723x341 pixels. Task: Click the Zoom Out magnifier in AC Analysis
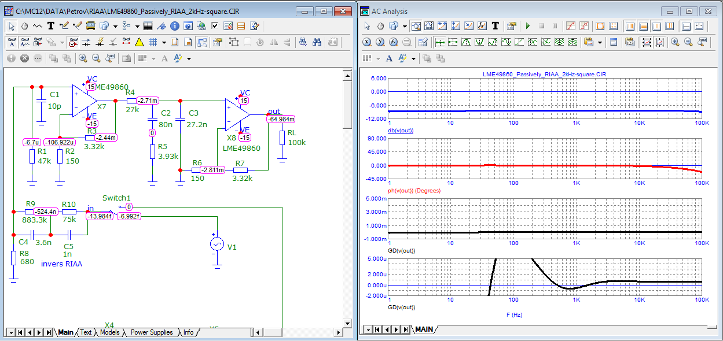[x=688, y=42]
